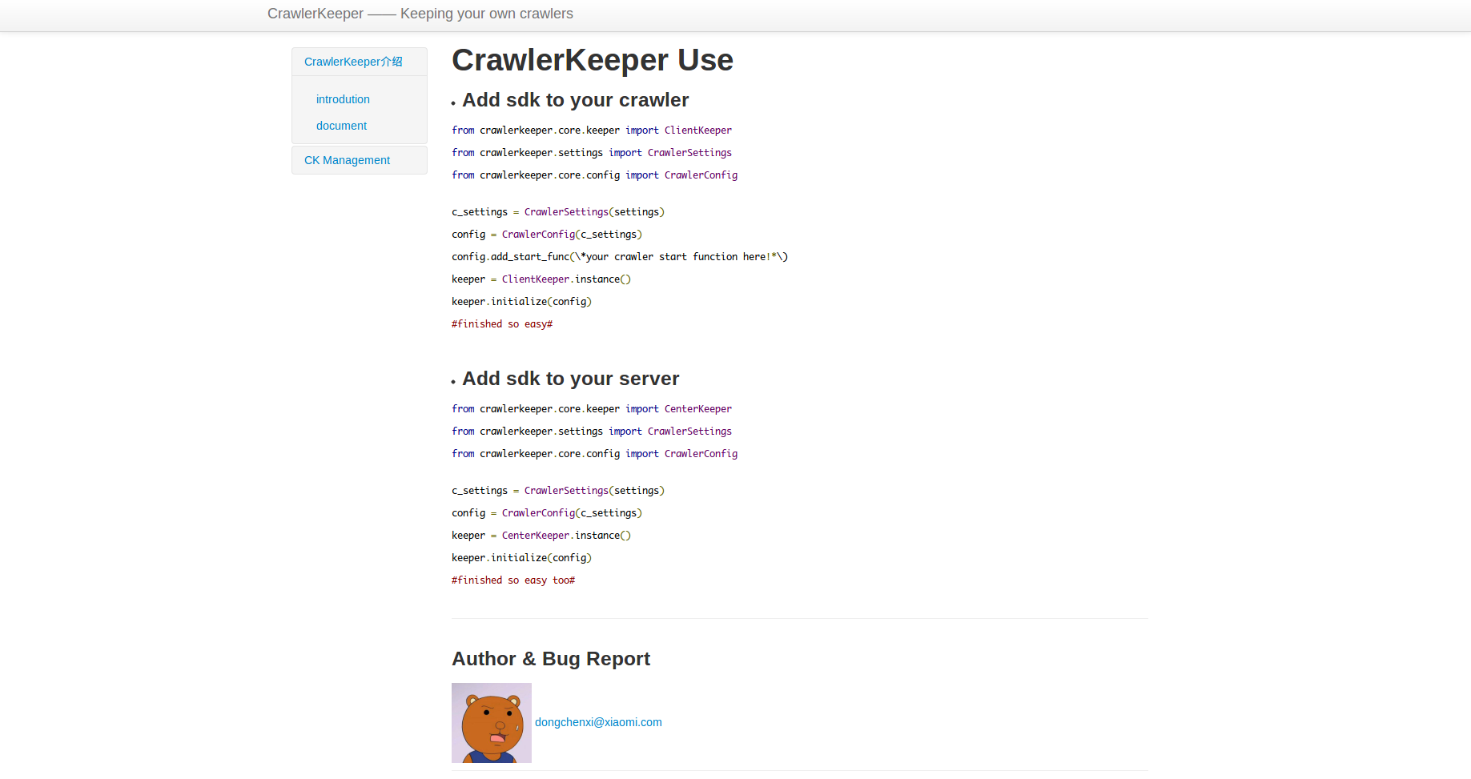Click the import CenterKeeper code line
The image size is (1471, 779).
[592, 409]
